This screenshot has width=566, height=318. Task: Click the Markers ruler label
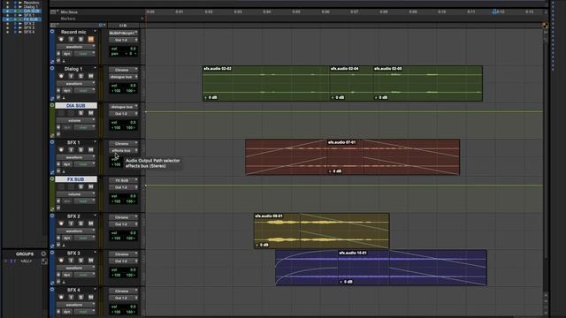[x=68, y=19]
